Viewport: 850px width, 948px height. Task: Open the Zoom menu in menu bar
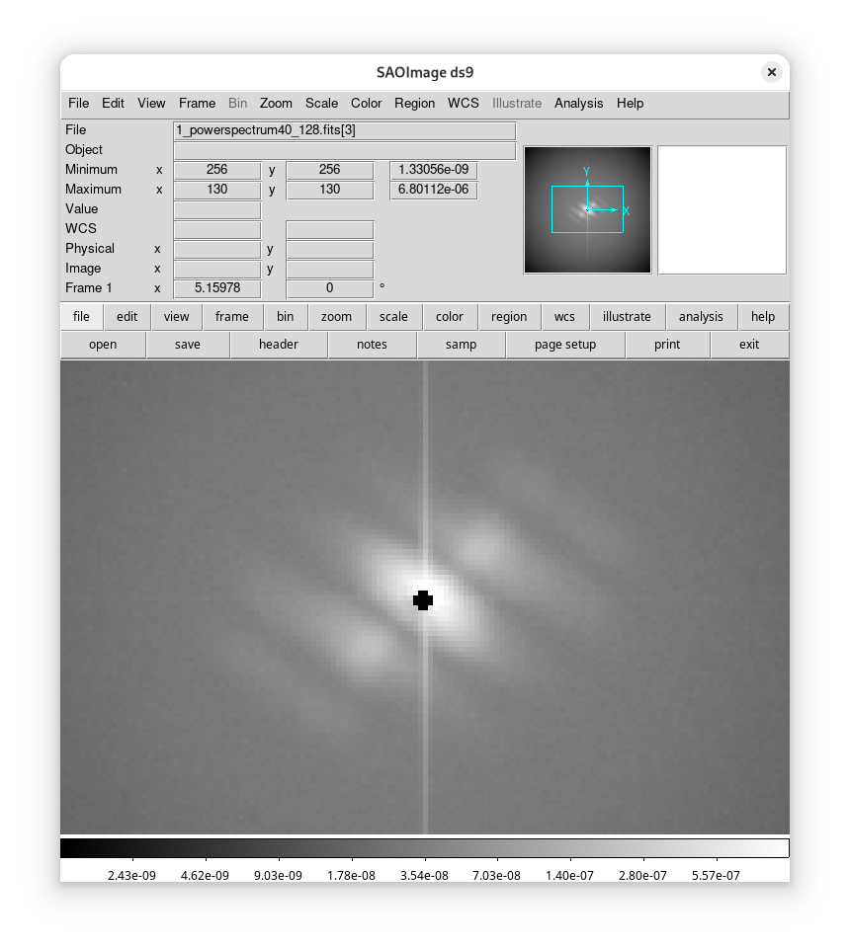tap(276, 103)
